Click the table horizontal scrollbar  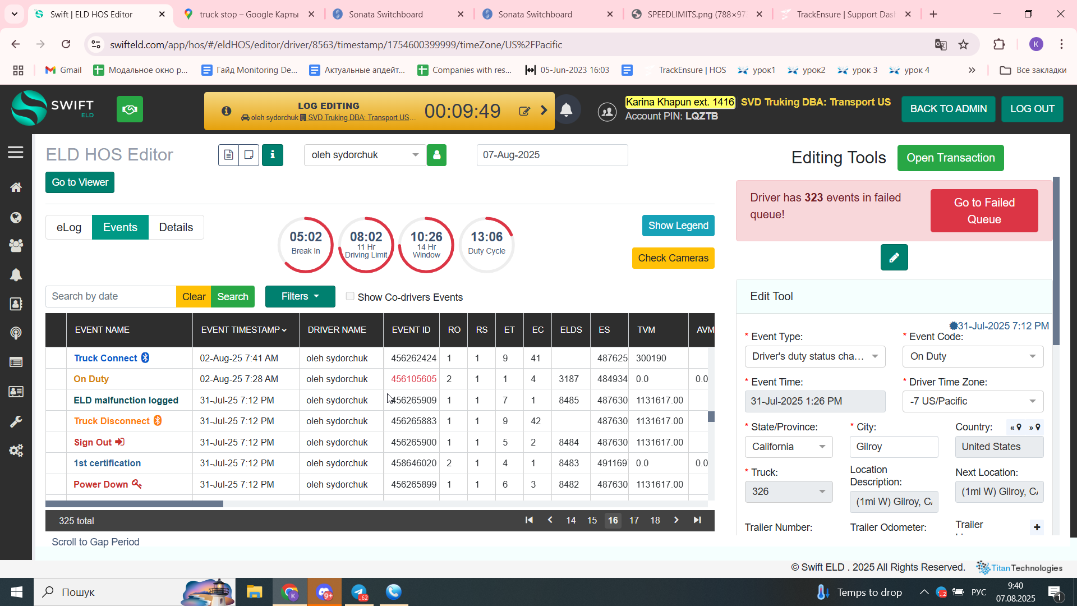(135, 504)
